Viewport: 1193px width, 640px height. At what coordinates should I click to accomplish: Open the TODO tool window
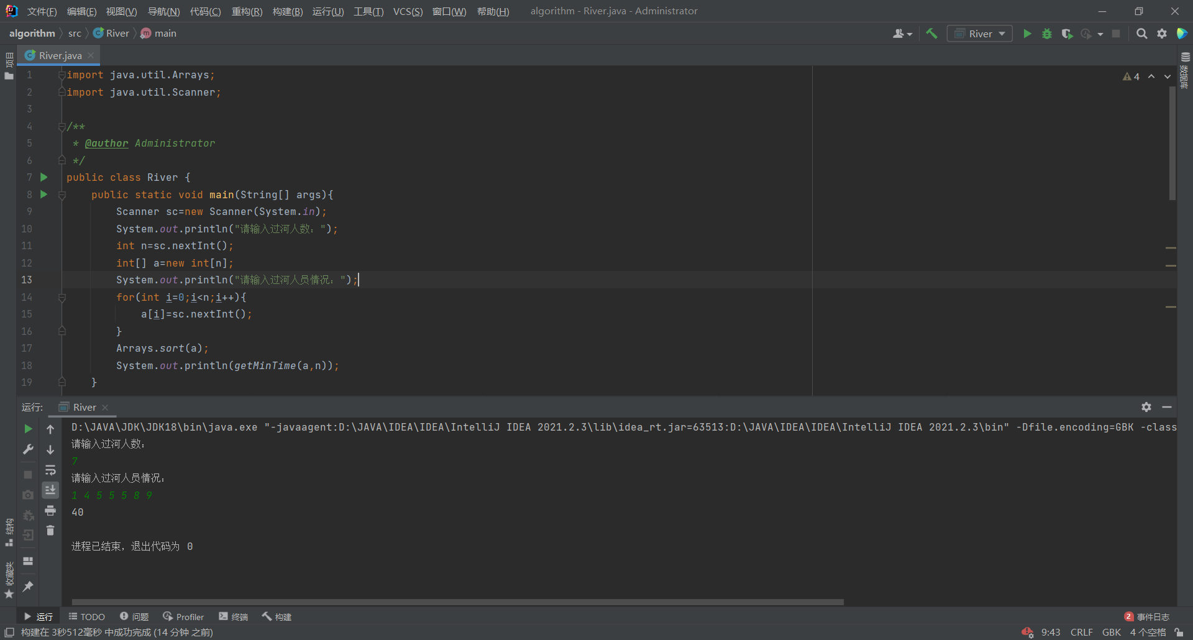pos(87,616)
